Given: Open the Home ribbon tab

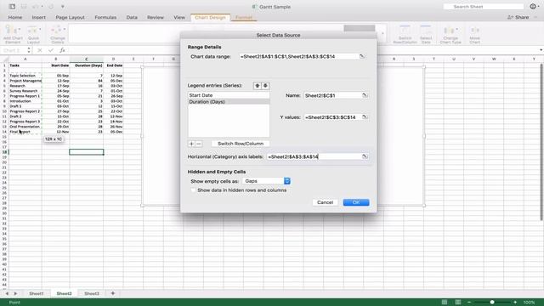Looking at the screenshot, I should pyautogui.click(x=15, y=17).
